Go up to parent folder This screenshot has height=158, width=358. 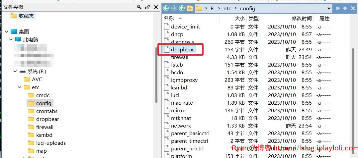pos(182,8)
